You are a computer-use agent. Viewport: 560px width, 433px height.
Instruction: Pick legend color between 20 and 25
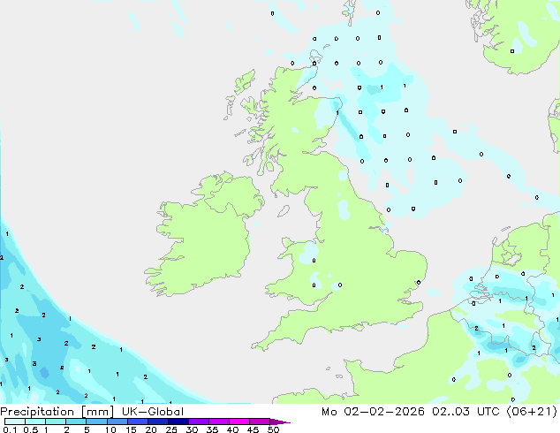tap(158, 422)
